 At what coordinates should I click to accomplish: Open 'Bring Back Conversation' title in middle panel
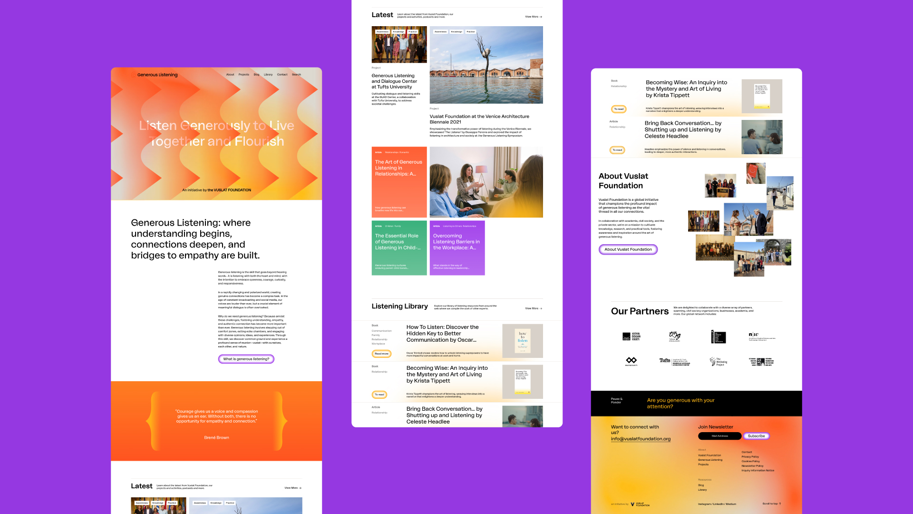444,415
